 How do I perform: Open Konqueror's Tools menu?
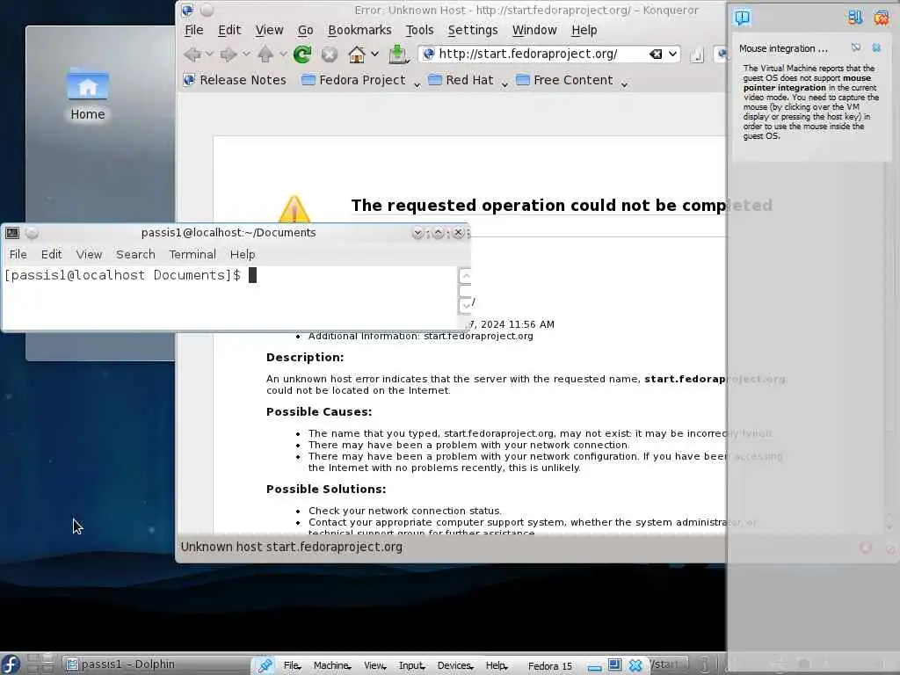419,30
